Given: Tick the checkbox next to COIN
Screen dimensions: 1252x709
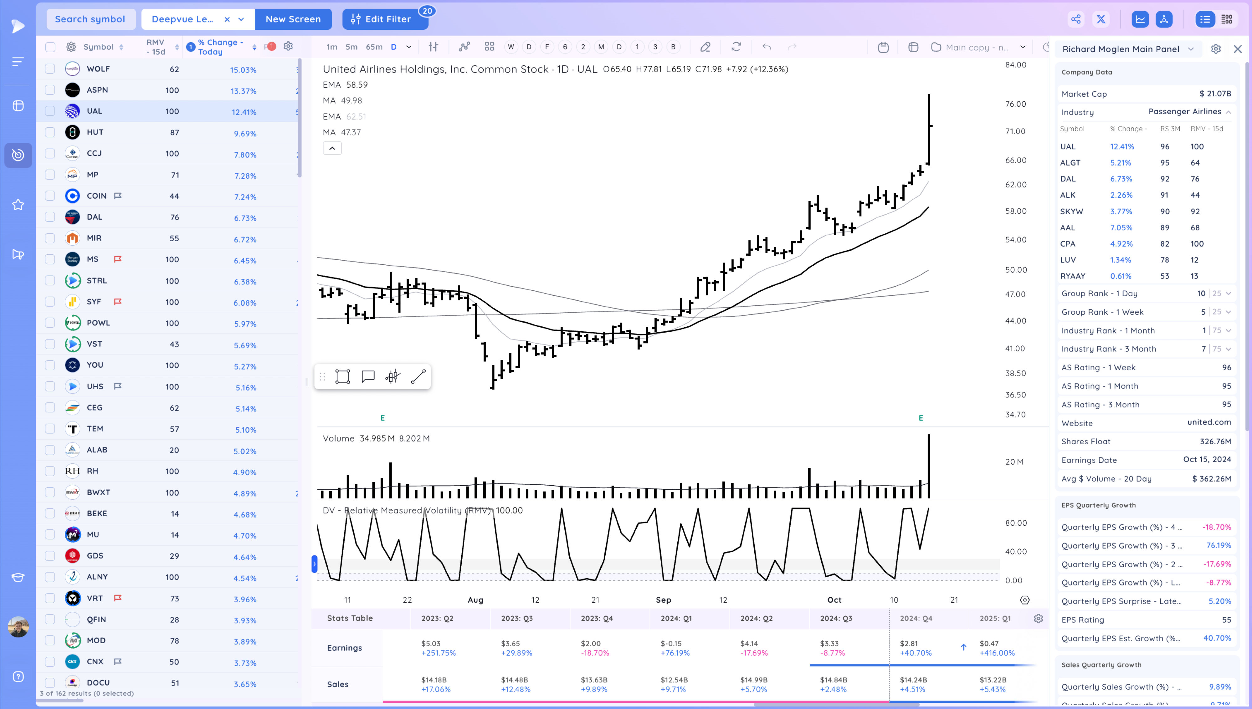Looking at the screenshot, I should point(50,196).
